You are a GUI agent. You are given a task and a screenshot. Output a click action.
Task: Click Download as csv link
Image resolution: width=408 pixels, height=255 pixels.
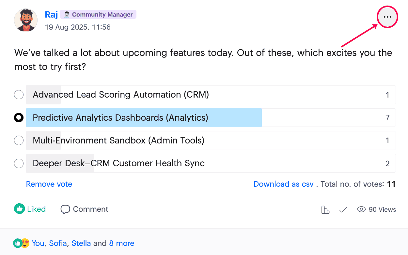tap(284, 184)
